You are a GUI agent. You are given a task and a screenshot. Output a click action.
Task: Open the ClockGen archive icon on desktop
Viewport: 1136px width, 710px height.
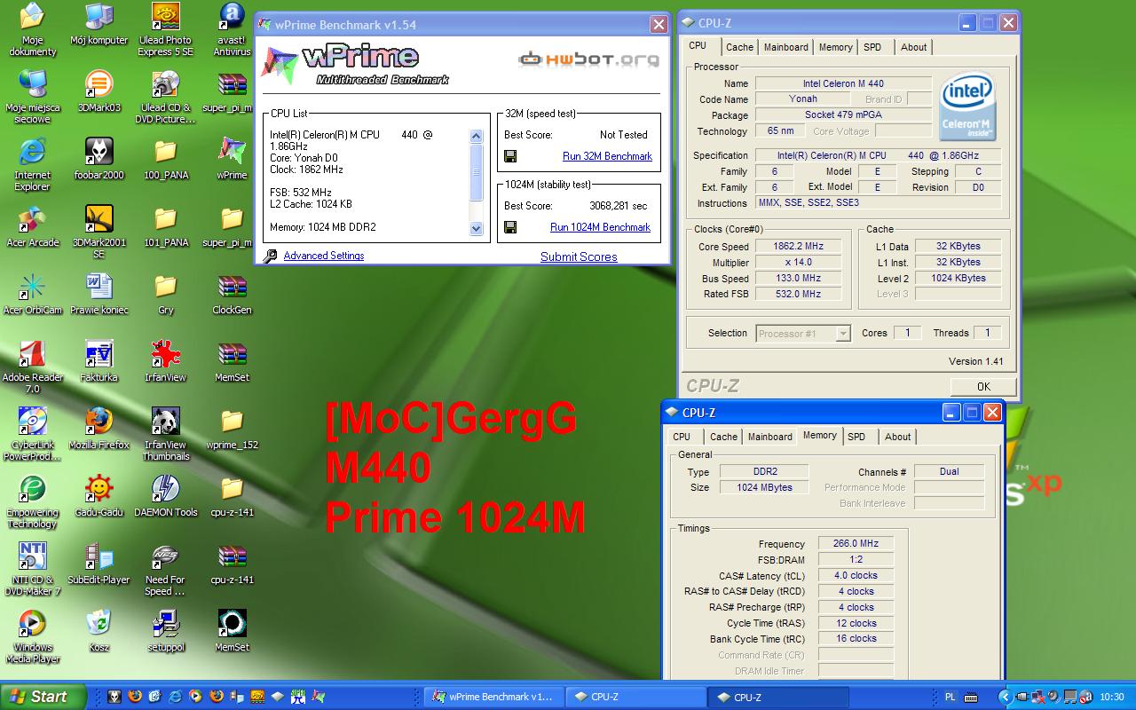pyautogui.click(x=232, y=295)
